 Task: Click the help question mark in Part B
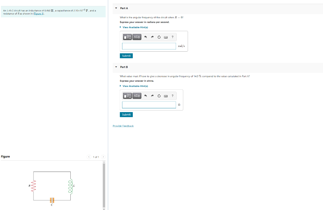pyautogui.click(x=172, y=96)
